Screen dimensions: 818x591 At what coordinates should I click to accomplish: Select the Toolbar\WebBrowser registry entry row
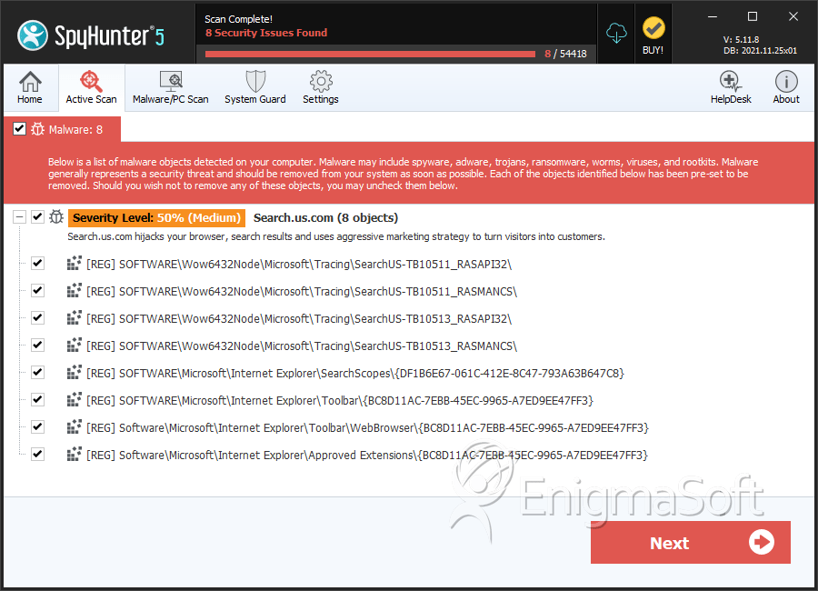pyautogui.click(x=367, y=427)
